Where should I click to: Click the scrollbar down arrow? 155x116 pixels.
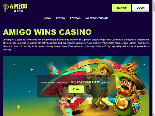pyautogui.click(x=154, y=115)
